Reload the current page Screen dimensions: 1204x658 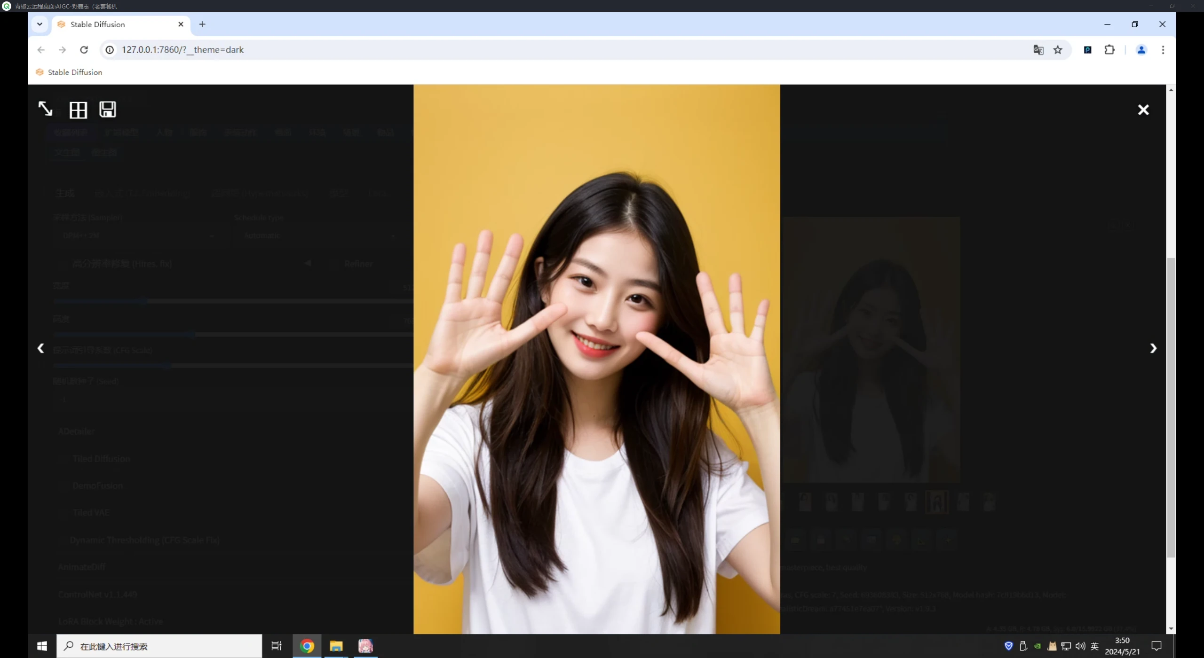pyautogui.click(x=84, y=50)
